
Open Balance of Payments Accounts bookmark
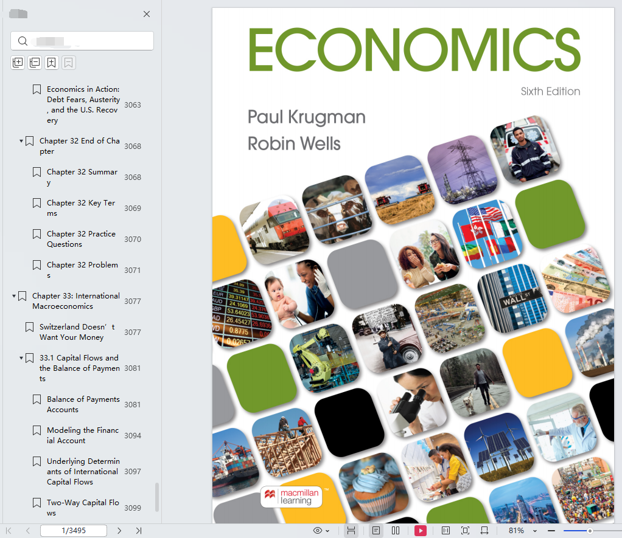[83, 404]
